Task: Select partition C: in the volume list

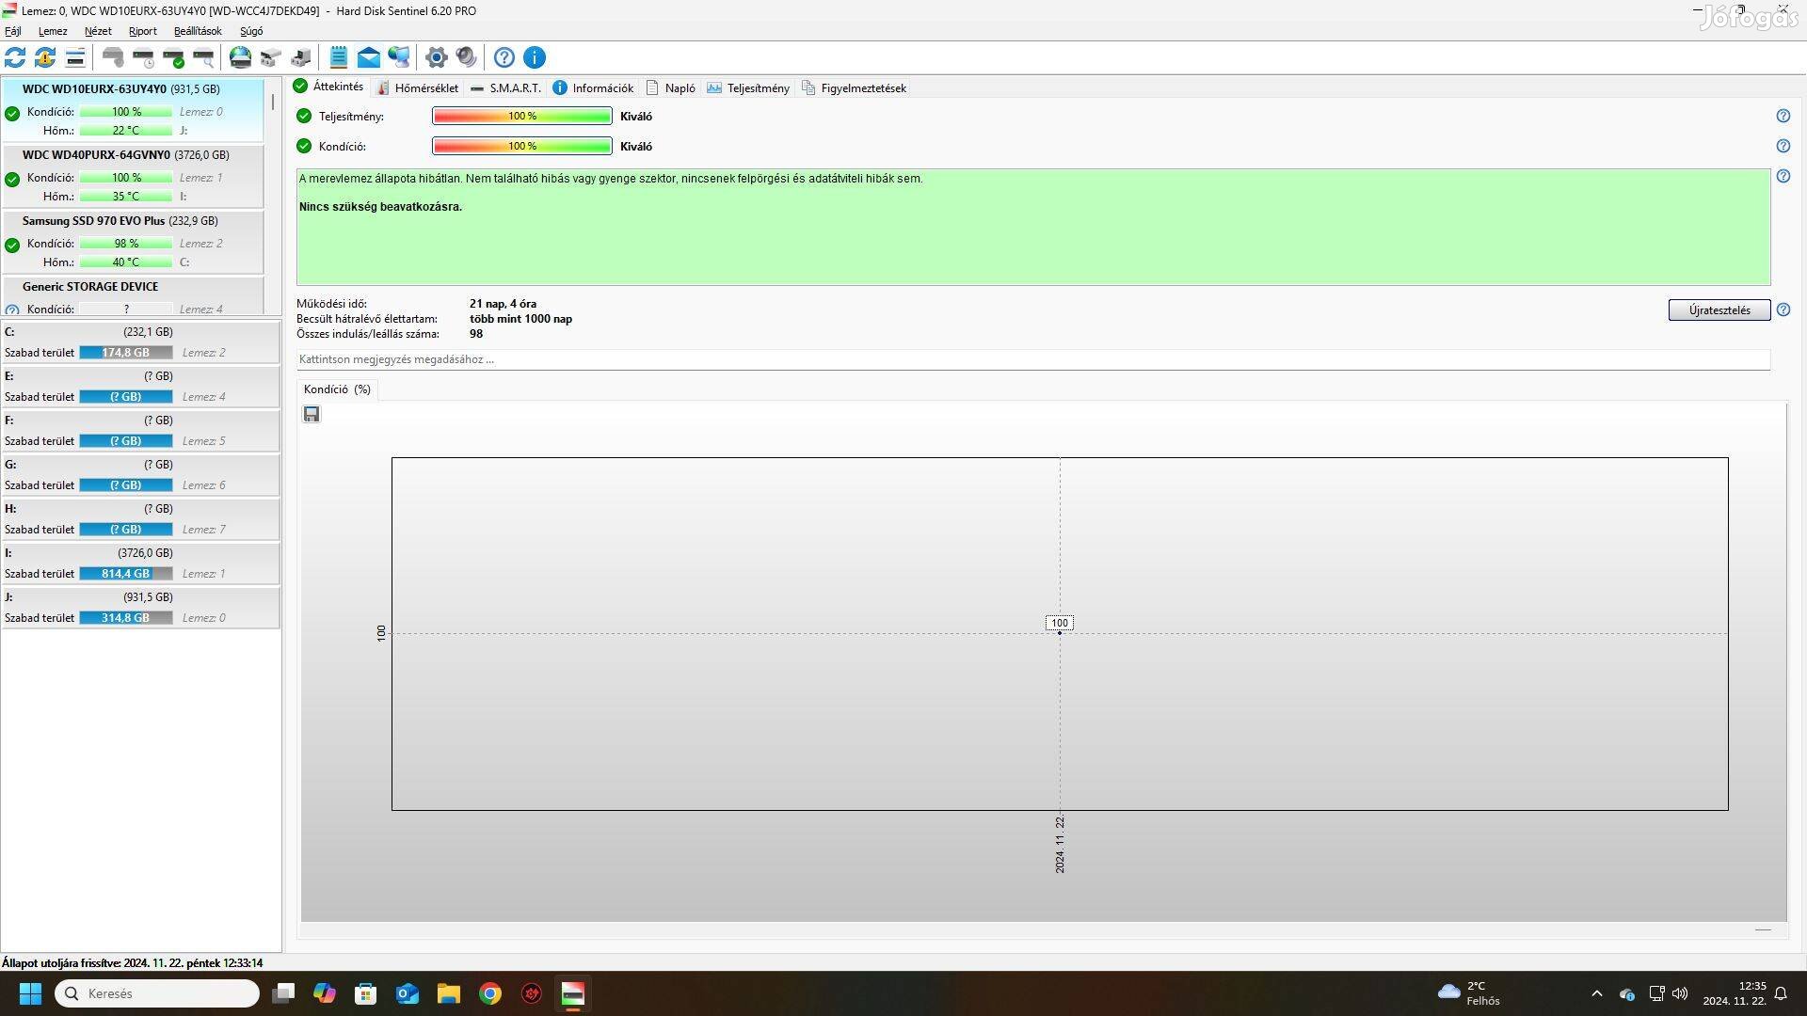Action: tap(140, 342)
